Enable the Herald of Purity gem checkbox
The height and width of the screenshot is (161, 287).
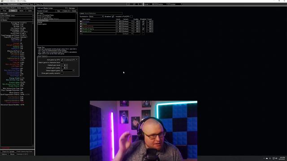[x=143, y=26]
